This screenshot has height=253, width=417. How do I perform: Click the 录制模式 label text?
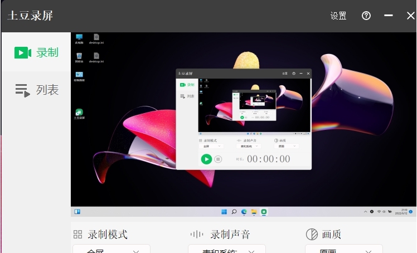(x=108, y=235)
